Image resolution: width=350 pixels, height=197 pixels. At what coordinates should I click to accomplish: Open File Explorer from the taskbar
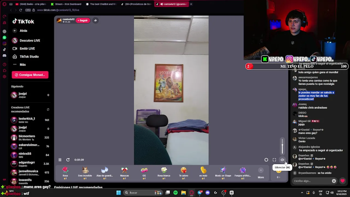pyautogui.click(x=183, y=193)
